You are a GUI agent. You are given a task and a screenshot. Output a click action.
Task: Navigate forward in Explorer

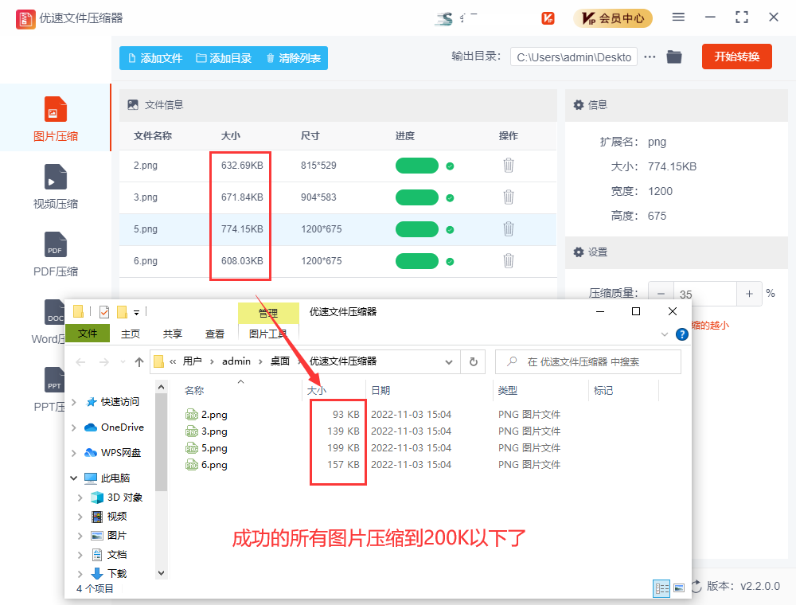tap(104, 362)
